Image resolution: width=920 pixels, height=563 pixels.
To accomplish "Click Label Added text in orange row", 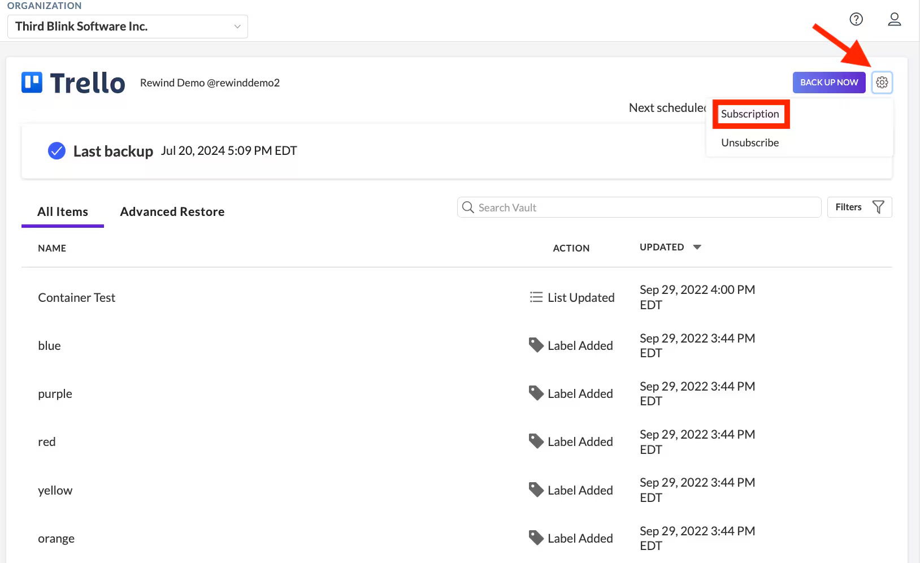I will click(580, 538).
